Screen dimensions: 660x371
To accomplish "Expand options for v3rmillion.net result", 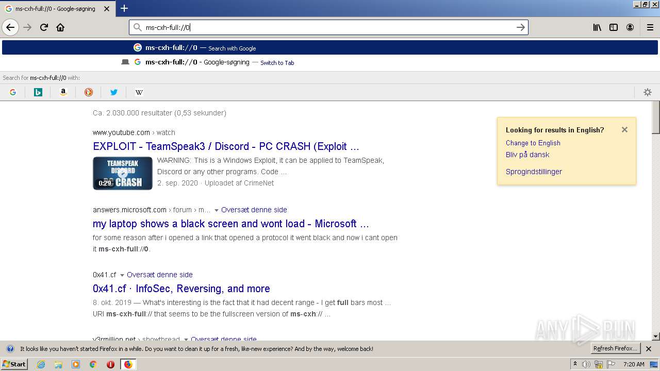I will tap(186, 340).
